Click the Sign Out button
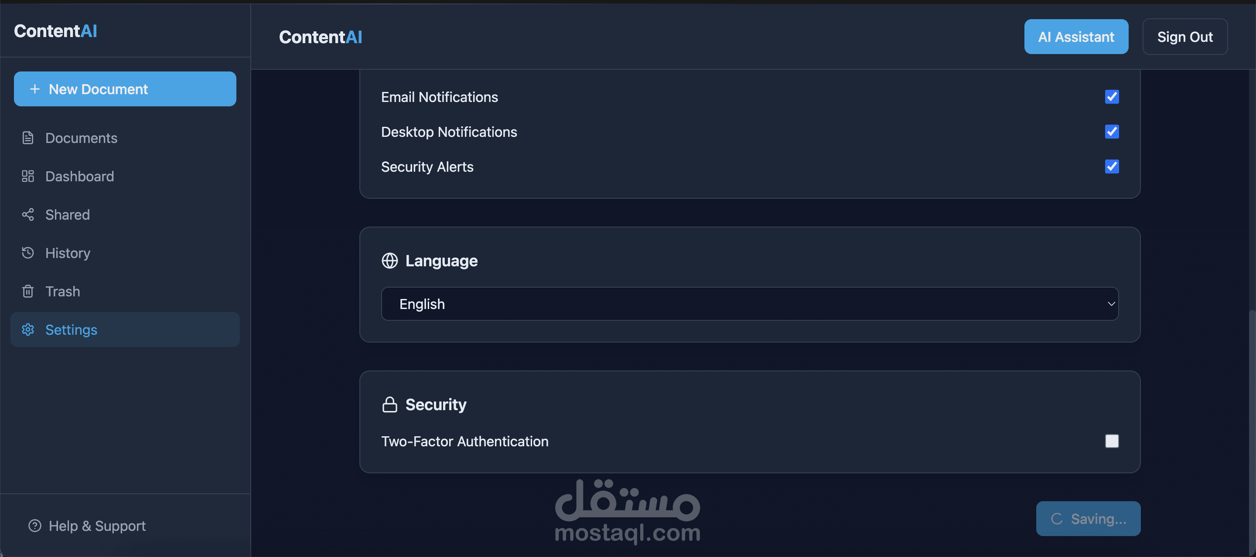The height and width of the screenshot is (557, 1256). pyautogui.click(x=1185, y=37)
